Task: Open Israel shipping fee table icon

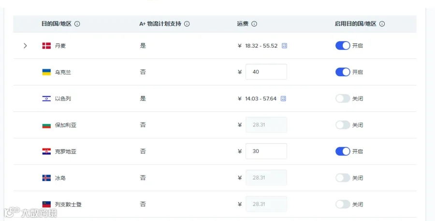Action: [283, 98]
